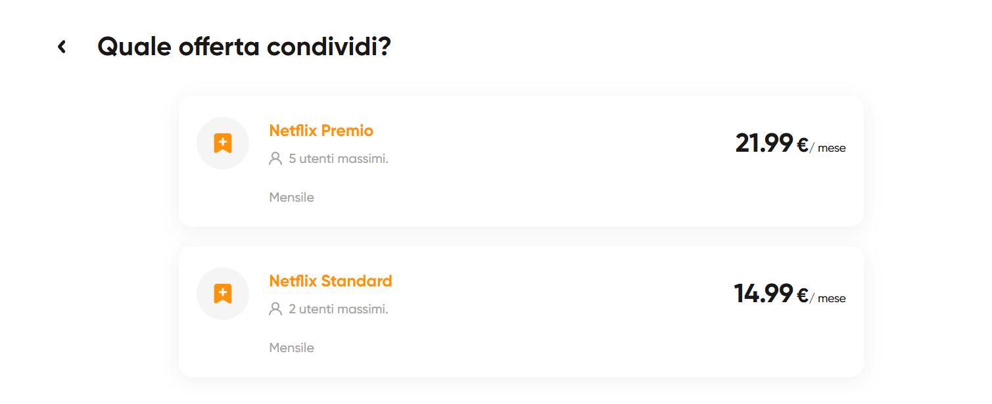Select the Netflix Standard offer title
Viewport: 992px width, 404px height.
pos(330,281)
